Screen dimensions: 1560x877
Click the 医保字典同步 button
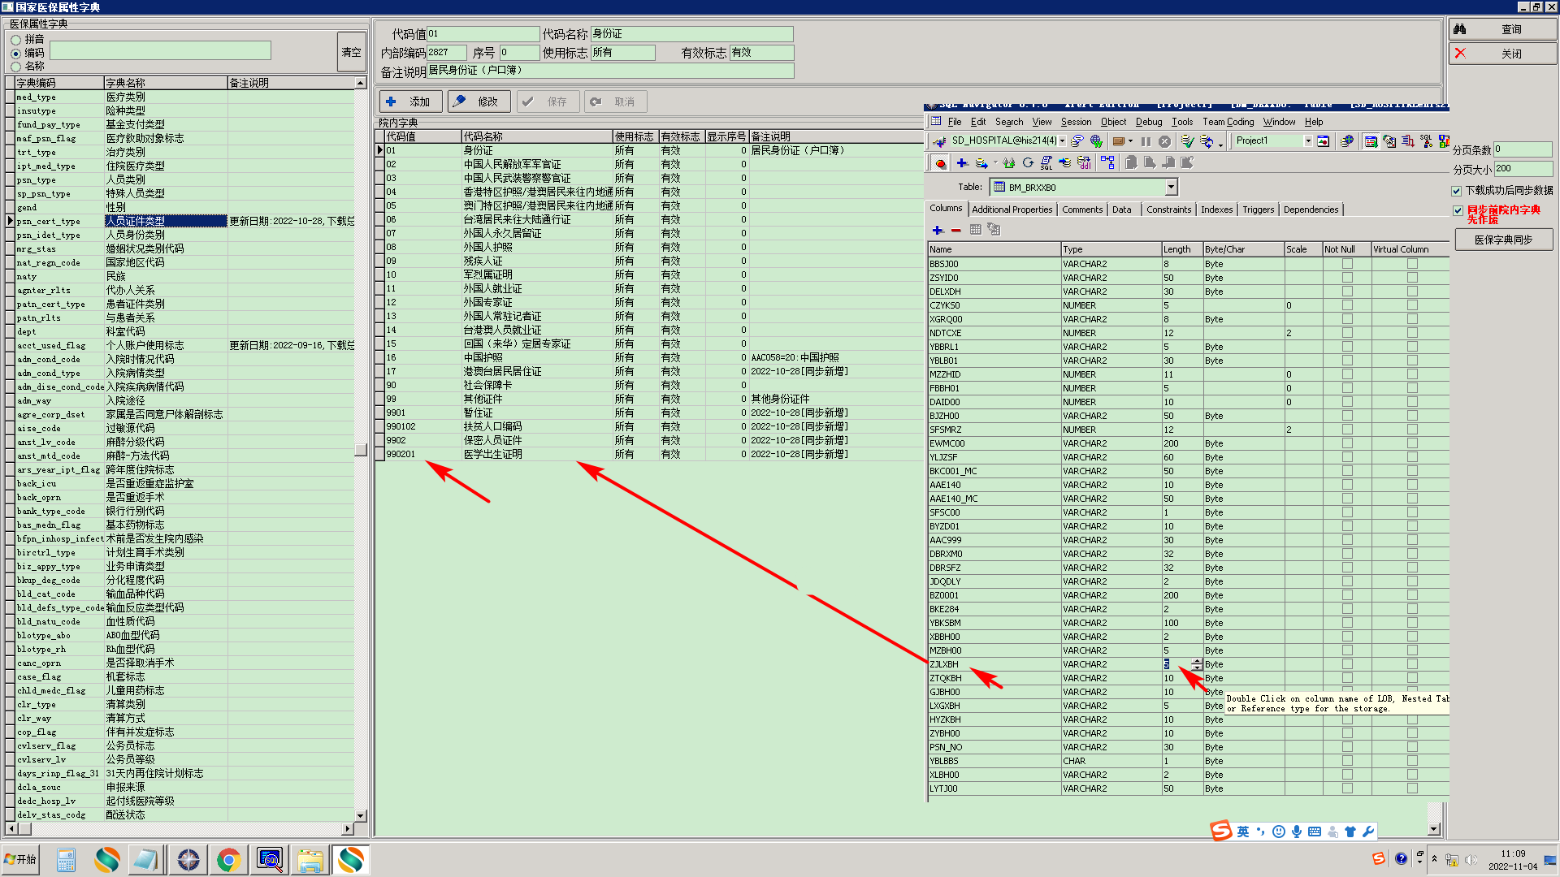1502,240
